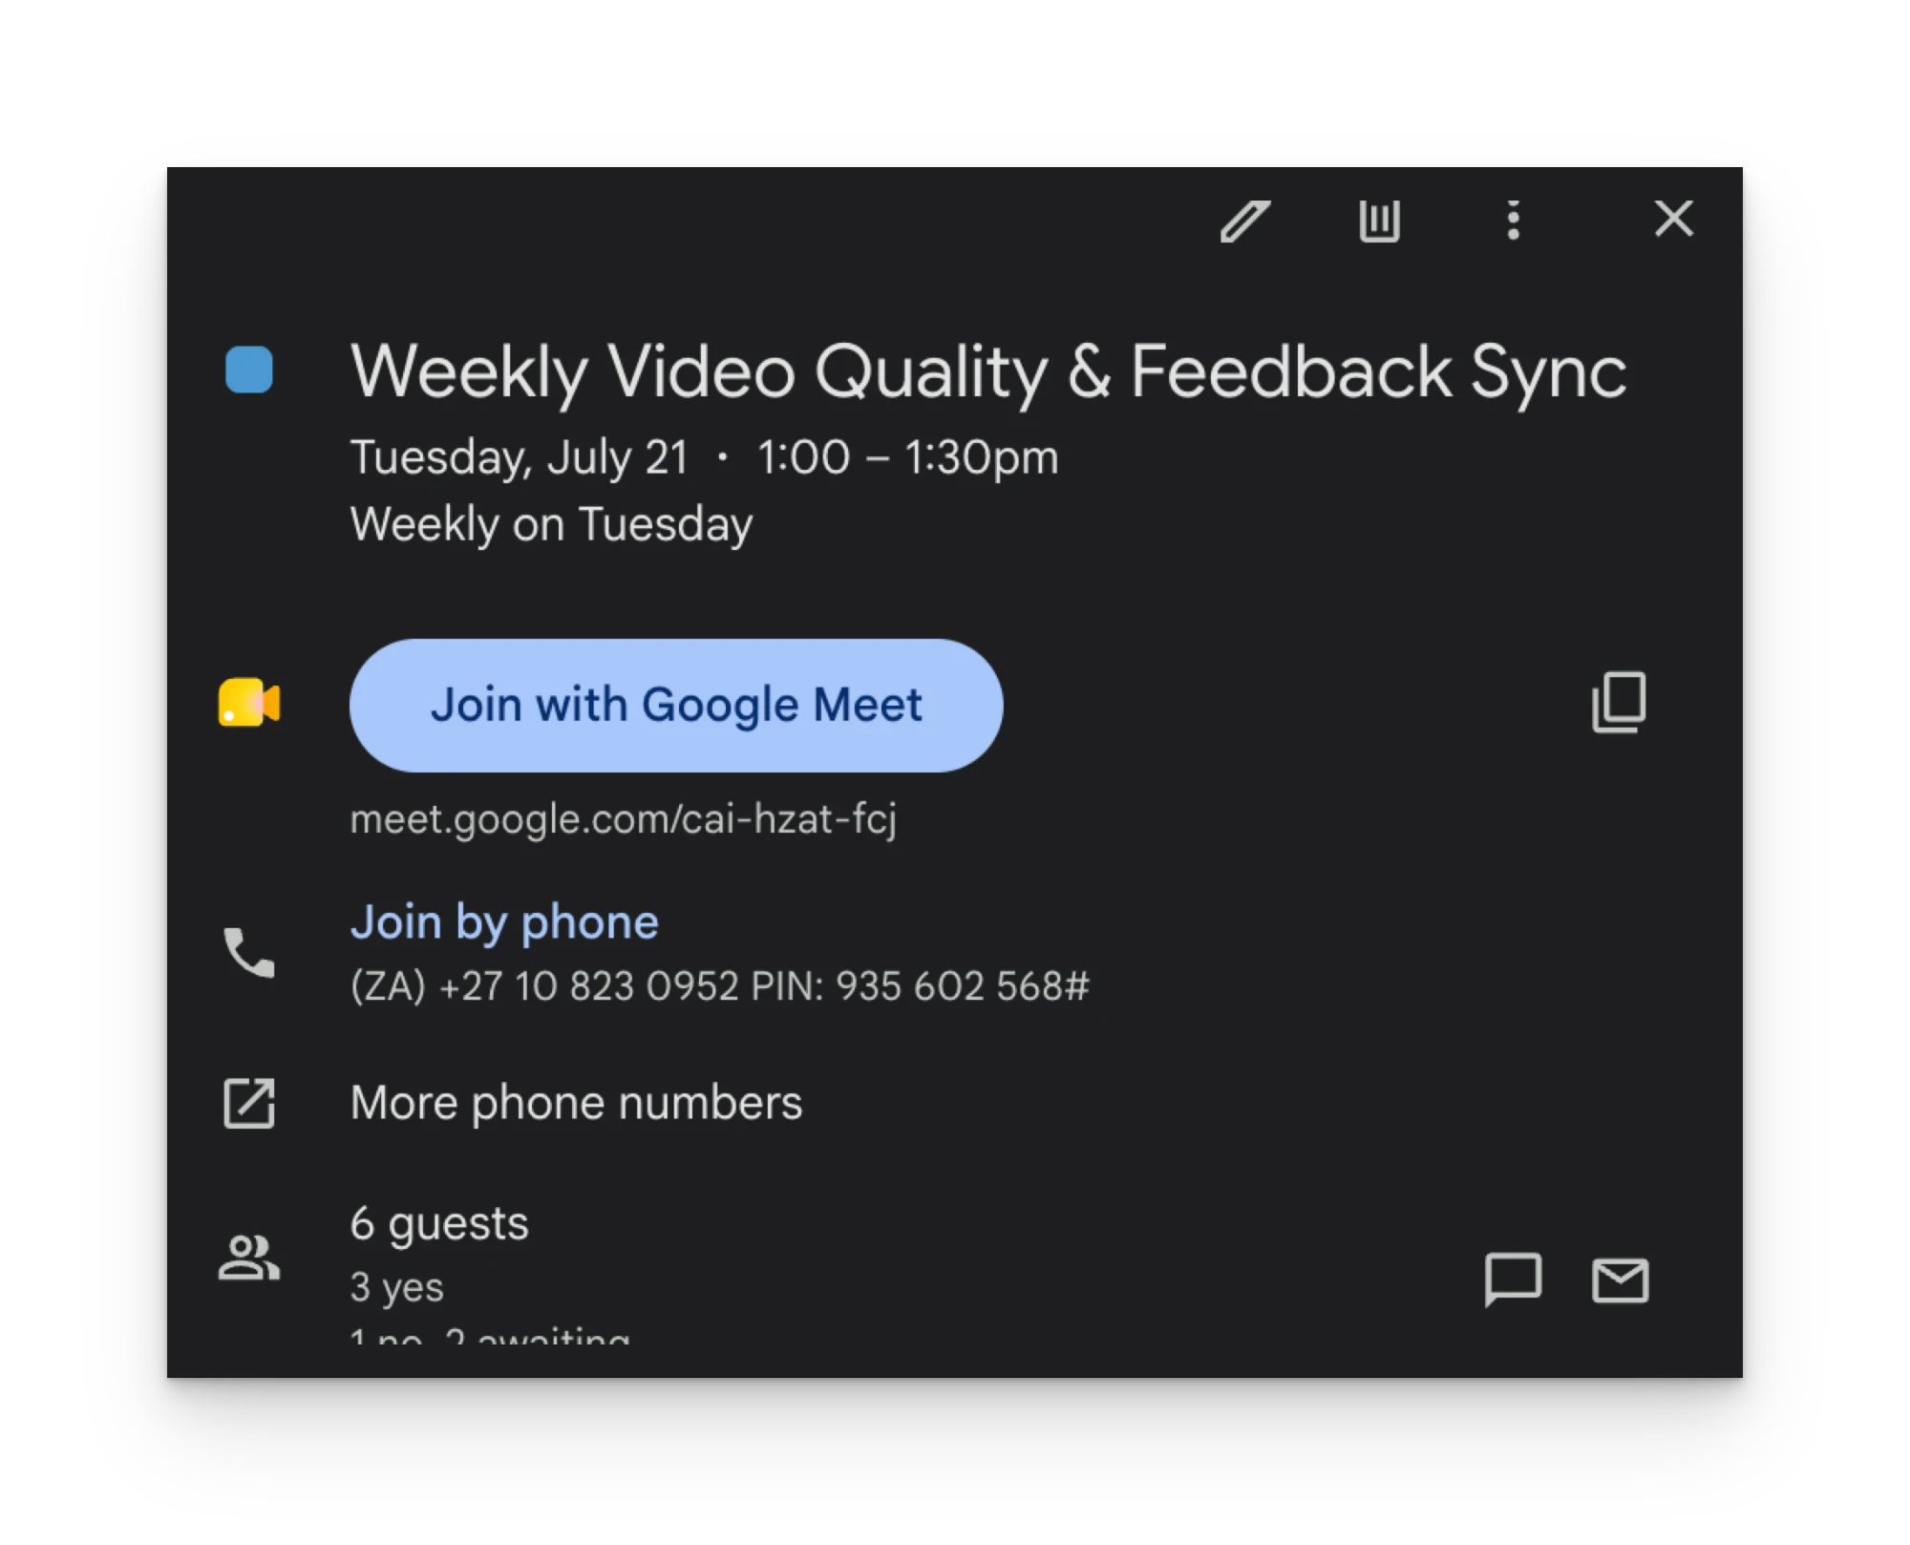Click the 3 yes response count
This screenshot has width=1910, height=1545.
[397, 1287]
